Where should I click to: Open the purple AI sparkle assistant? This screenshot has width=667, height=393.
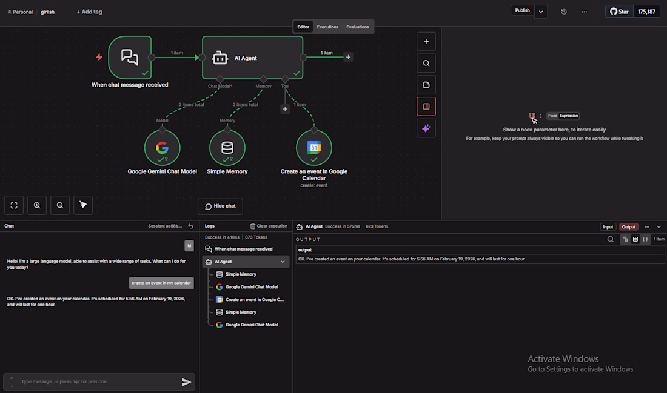coord(426,128)
